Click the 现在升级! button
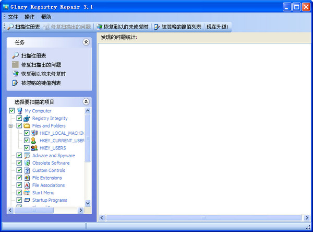Screen dimensions: 313x232 (x=218, y=27)
